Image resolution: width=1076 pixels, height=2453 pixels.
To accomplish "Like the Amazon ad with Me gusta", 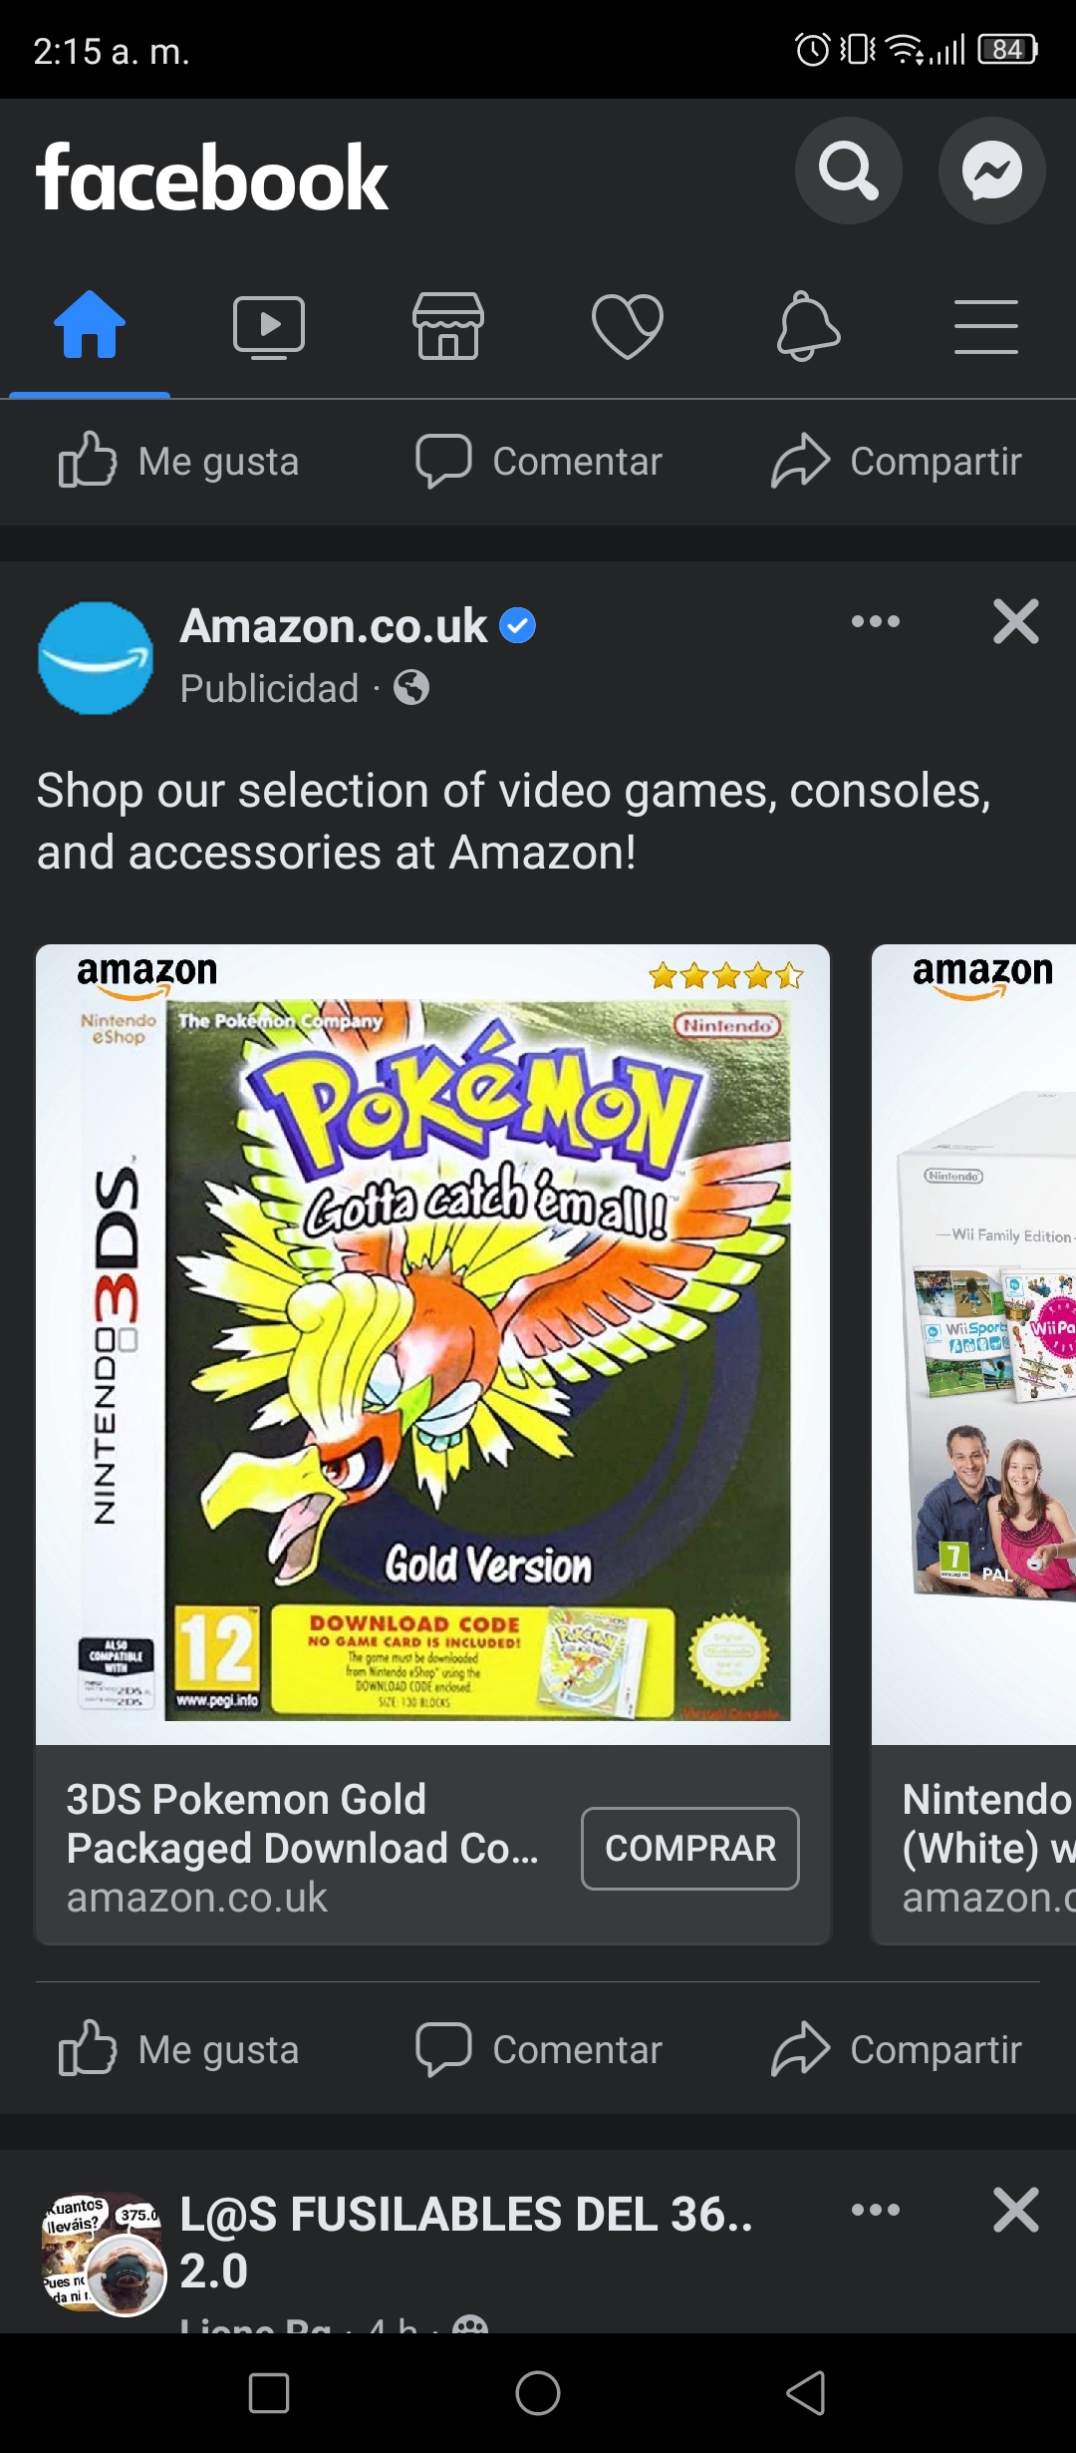I will click(179, 2049).
